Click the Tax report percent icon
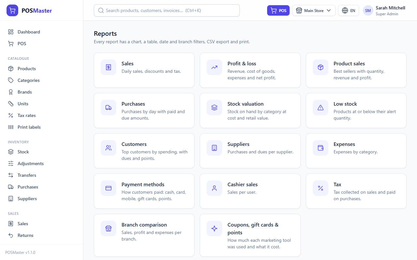Image resolution: width=417 pixels, height=260 pixels. pos(321,188)
